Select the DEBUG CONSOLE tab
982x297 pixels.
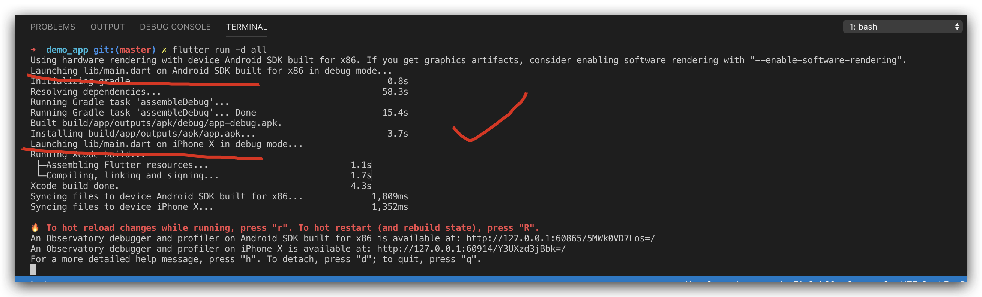coord(175,27)
